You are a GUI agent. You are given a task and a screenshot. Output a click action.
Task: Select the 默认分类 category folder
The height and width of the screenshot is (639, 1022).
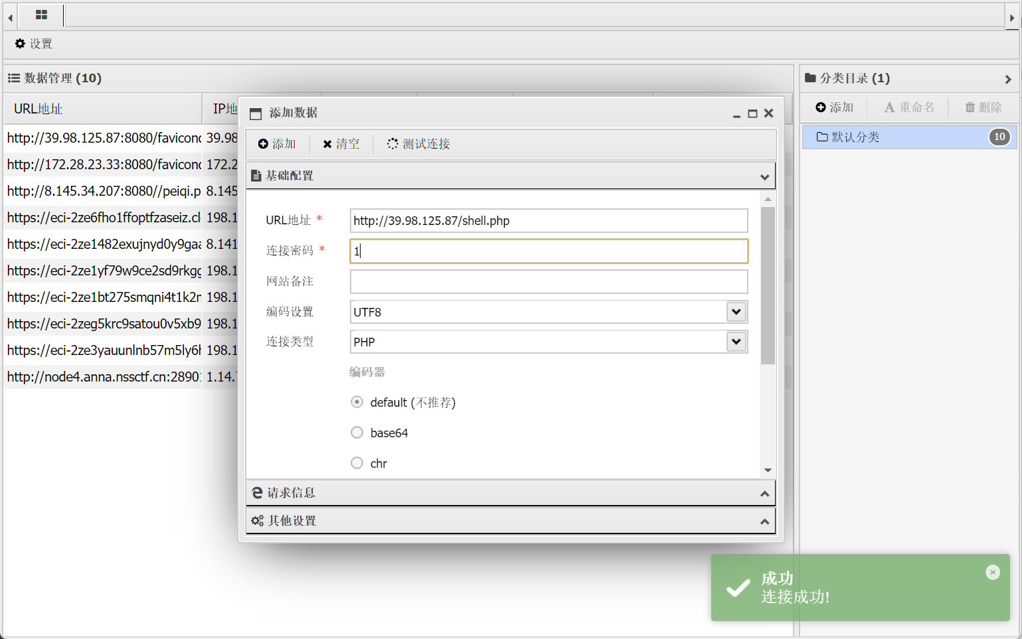pyautogui.click(x=855, y=137)
